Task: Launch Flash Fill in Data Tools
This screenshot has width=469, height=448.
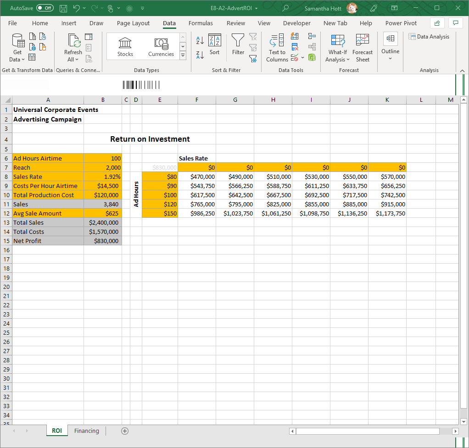Action: pos(295,36)
